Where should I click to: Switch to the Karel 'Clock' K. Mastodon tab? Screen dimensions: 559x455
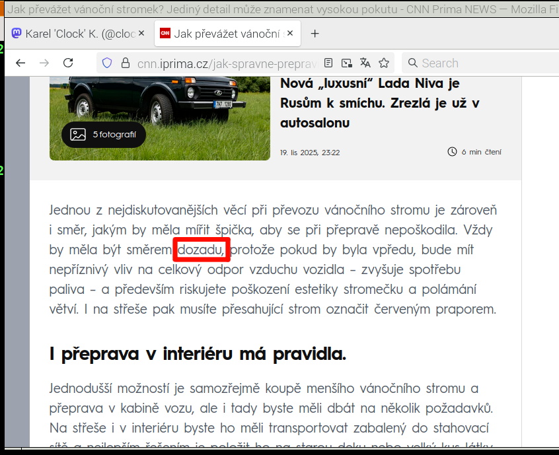point(73,34)
